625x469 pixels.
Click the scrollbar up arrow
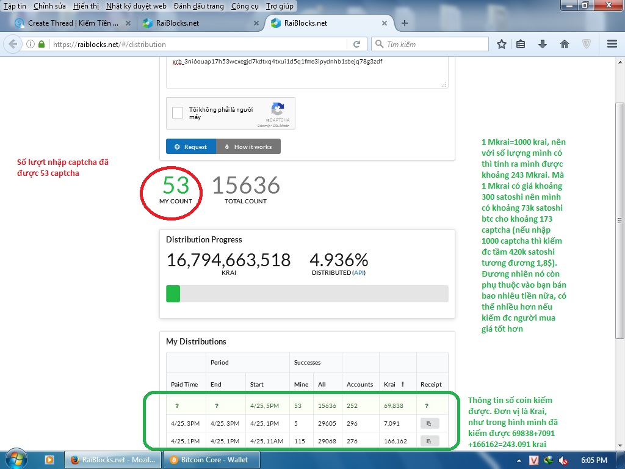[620, 62]
